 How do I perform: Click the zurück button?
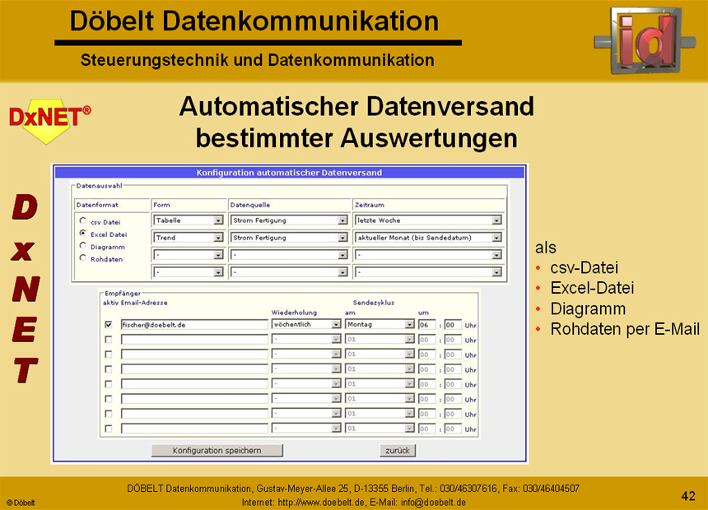pos(398,451)
